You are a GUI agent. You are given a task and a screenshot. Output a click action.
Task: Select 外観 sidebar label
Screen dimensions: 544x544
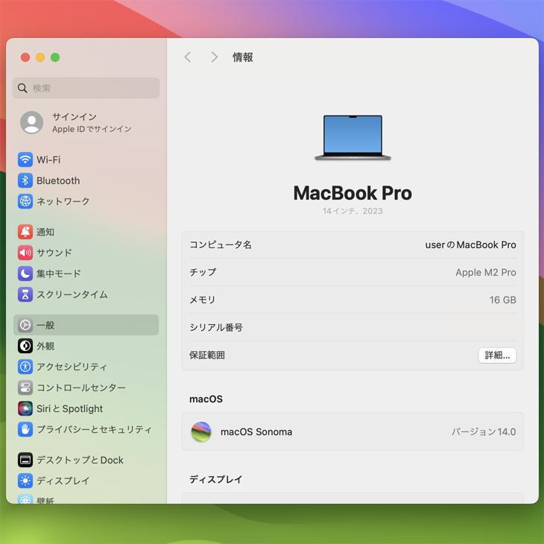(x=45, y=346)
